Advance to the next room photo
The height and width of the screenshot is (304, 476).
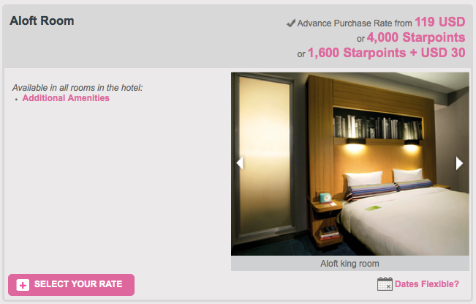pyautogui.click(x=459, y=163)
